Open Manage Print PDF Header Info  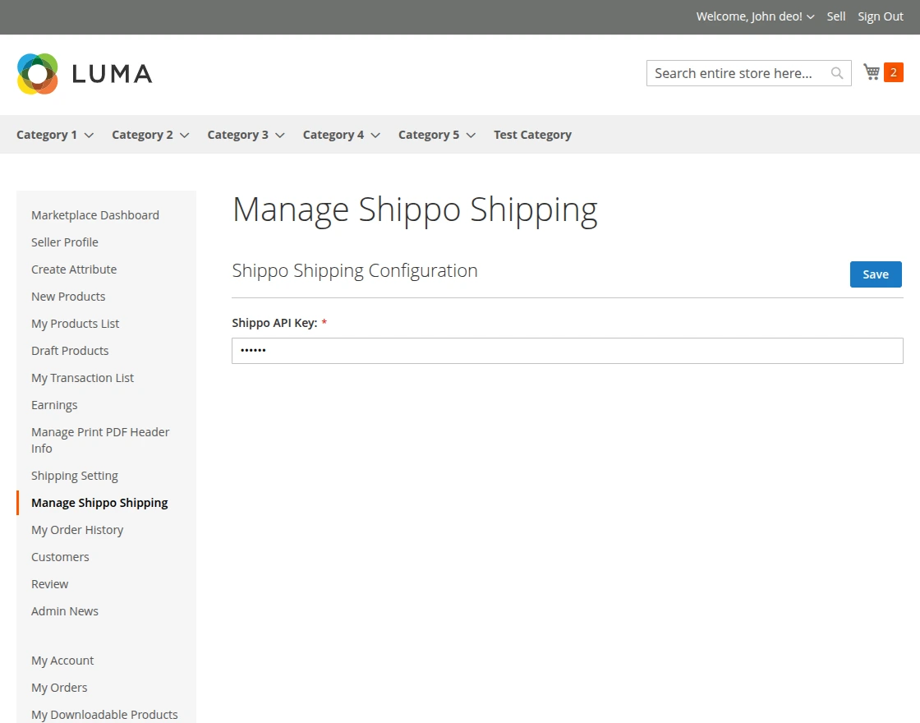tap(100, 440)
